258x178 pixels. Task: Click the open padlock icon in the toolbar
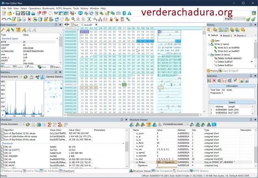pyautogui.click(x=116, y=19)
